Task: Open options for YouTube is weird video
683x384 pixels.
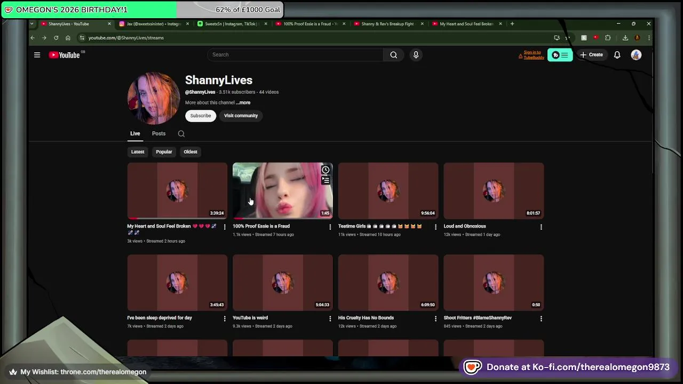Action: [x=330, y=319]
